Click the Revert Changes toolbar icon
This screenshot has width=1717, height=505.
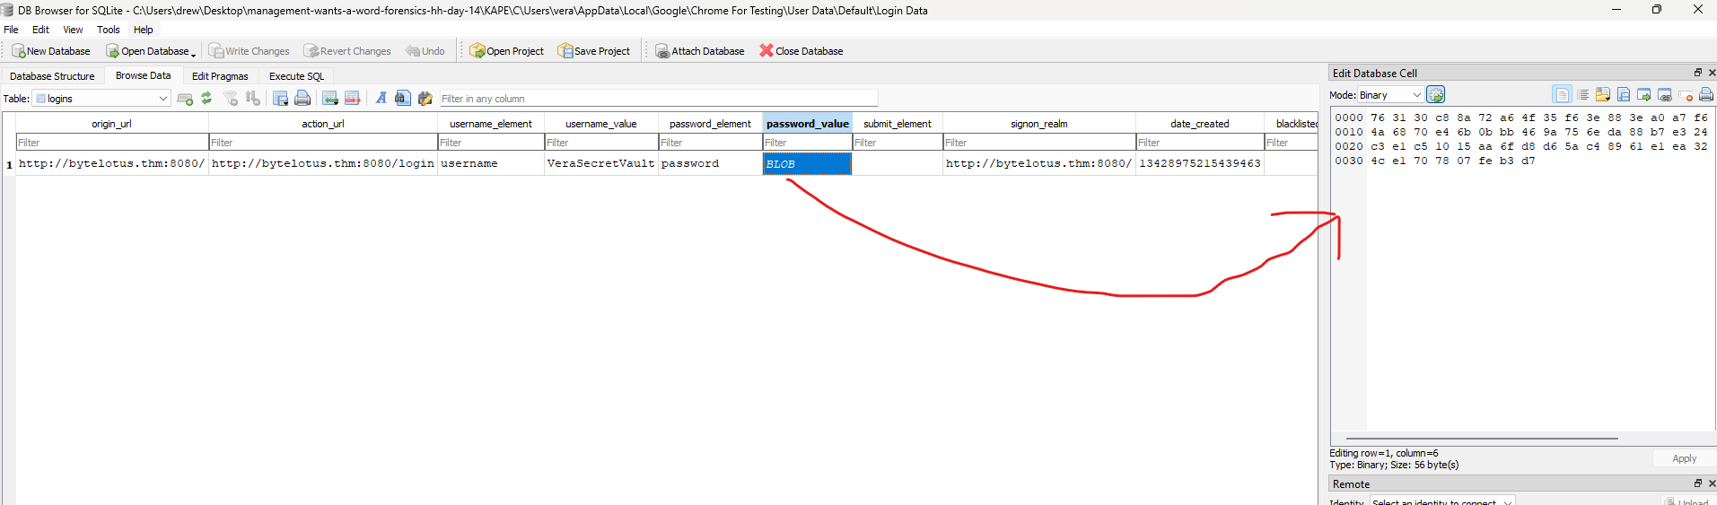coord(311,51)
